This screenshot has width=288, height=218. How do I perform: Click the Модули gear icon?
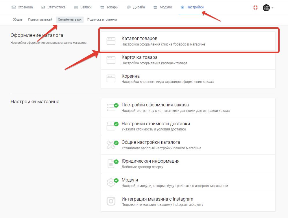pos(111,182)
